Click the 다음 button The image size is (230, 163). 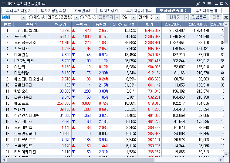[x=216, y=17]
